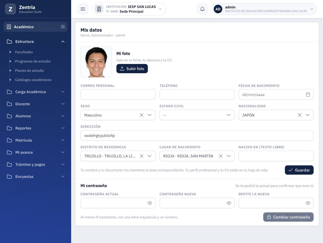This screenshot has width=323, height=243.
Task: Click the profile photo thumbnail
Action: click(x=96, y=62)
